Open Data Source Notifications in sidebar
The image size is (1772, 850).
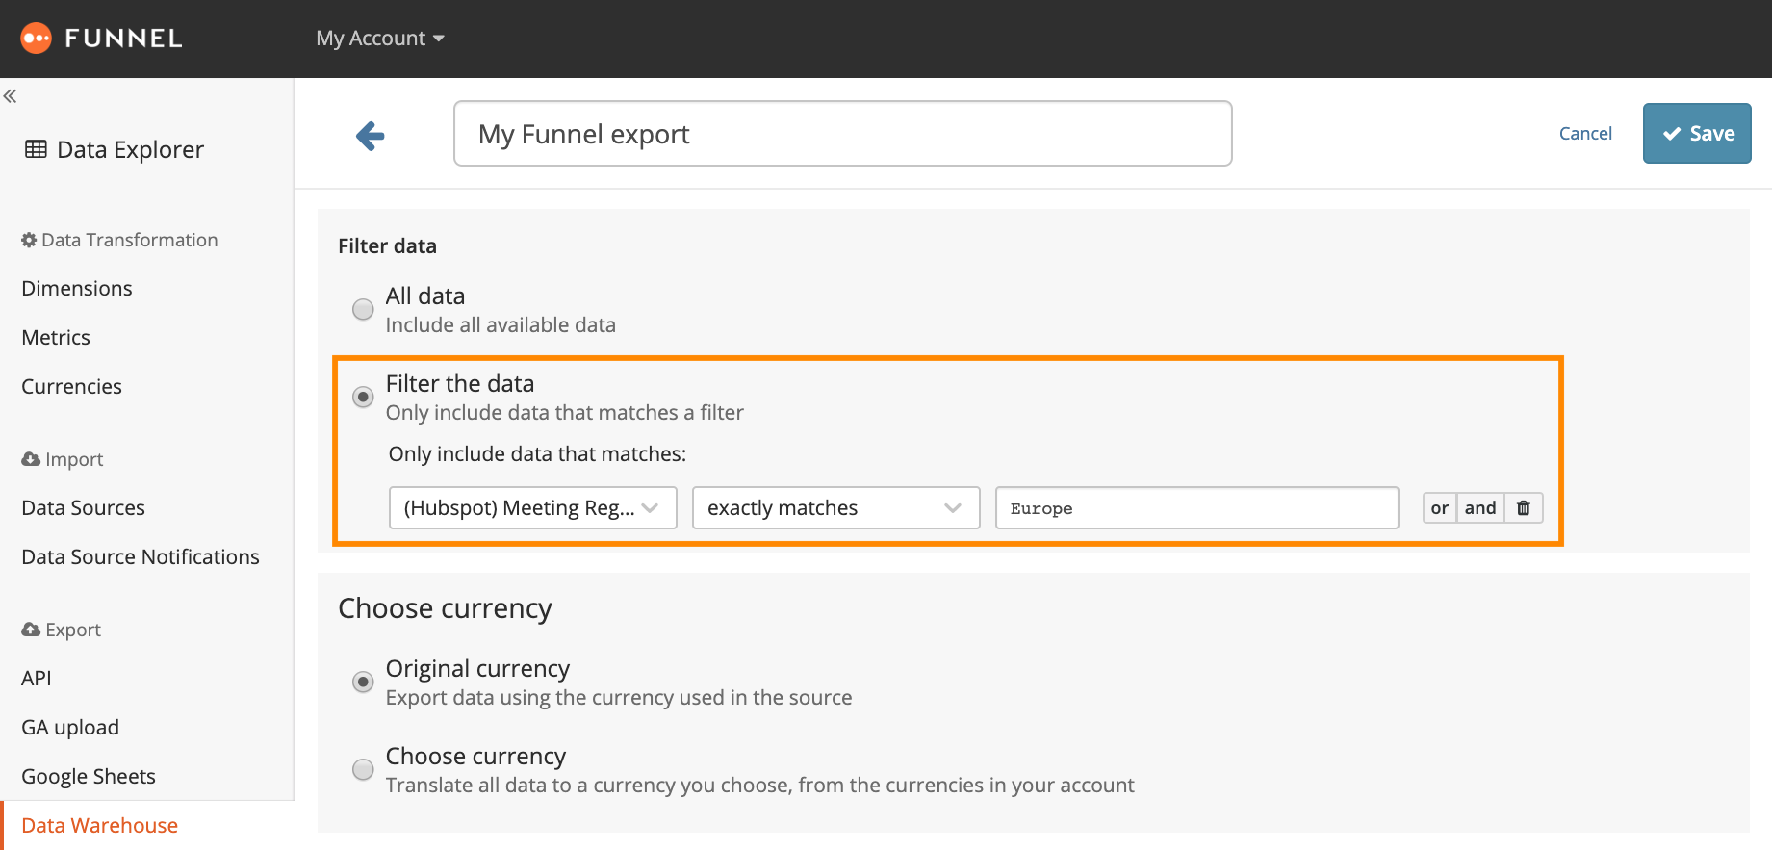pos(141,557)
